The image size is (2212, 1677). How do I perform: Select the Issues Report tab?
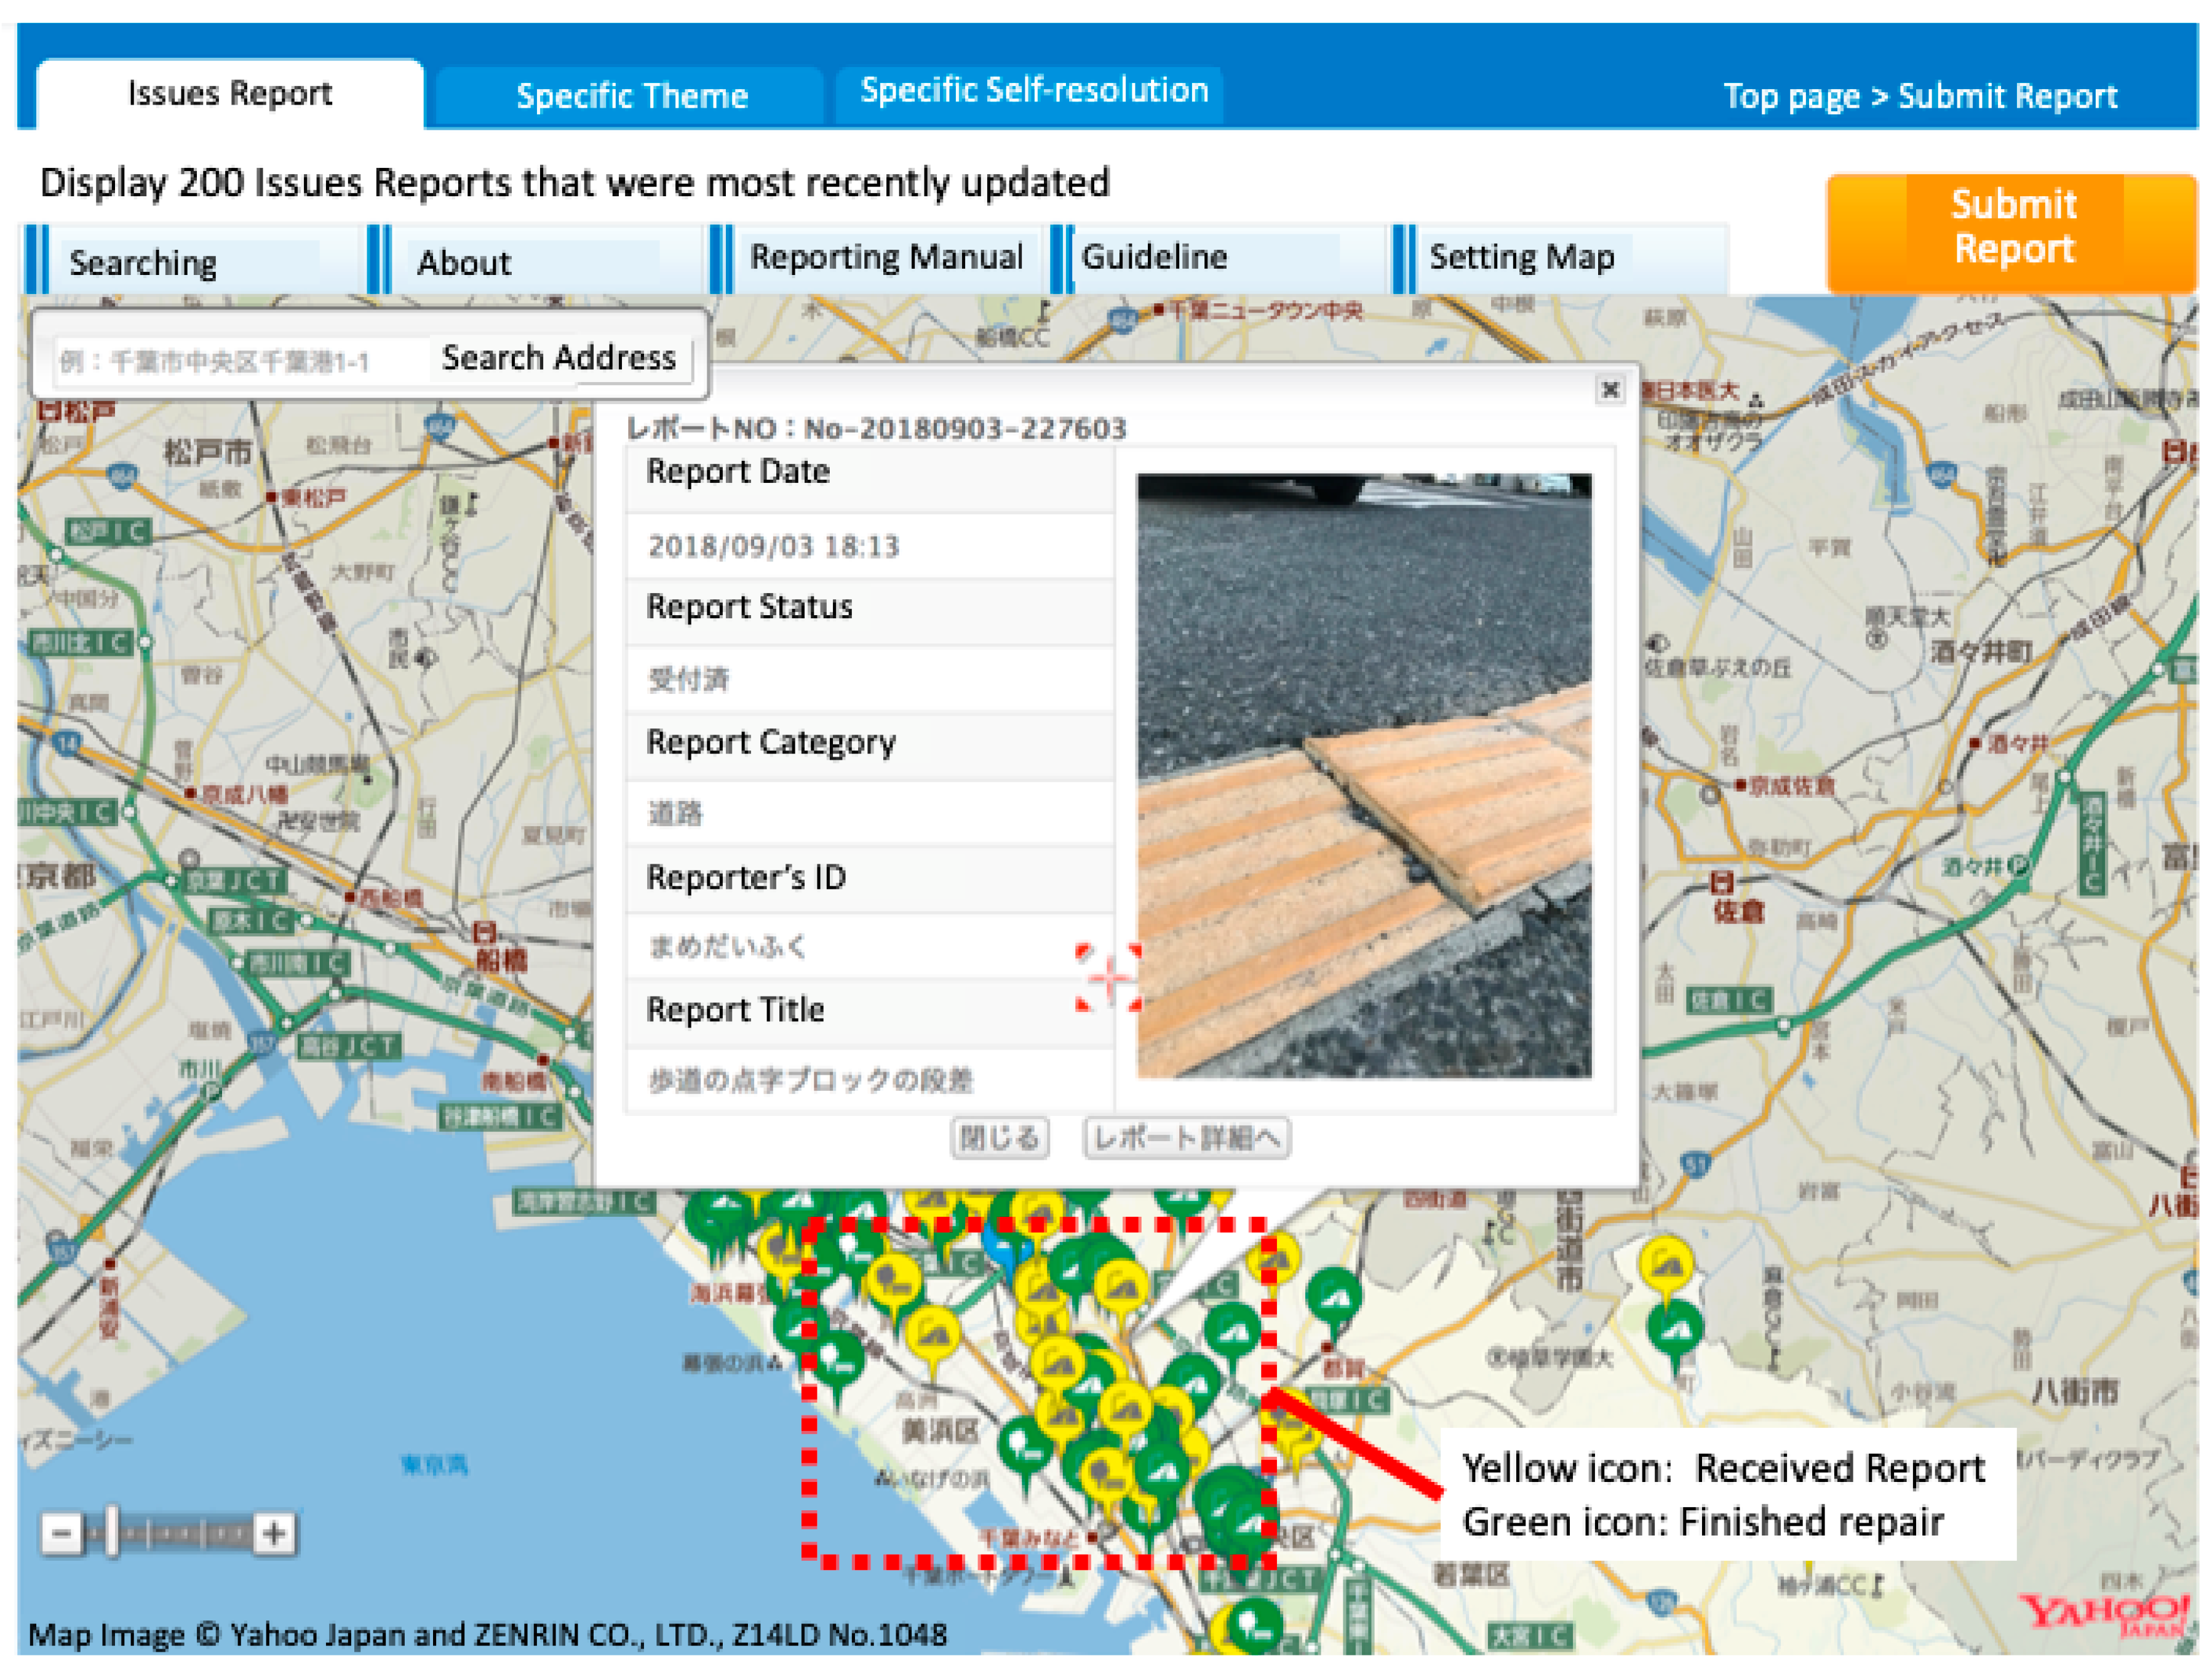tap(229, 94)
